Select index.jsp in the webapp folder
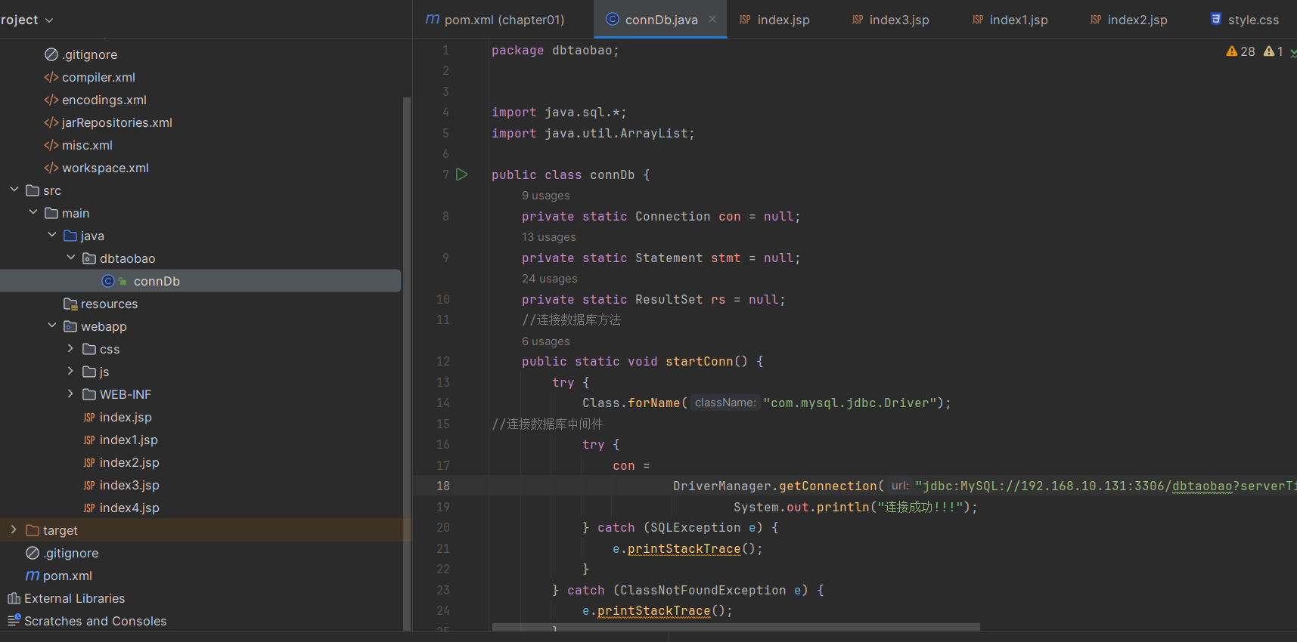Screen dimensions: 1297x642 point(126,417)
